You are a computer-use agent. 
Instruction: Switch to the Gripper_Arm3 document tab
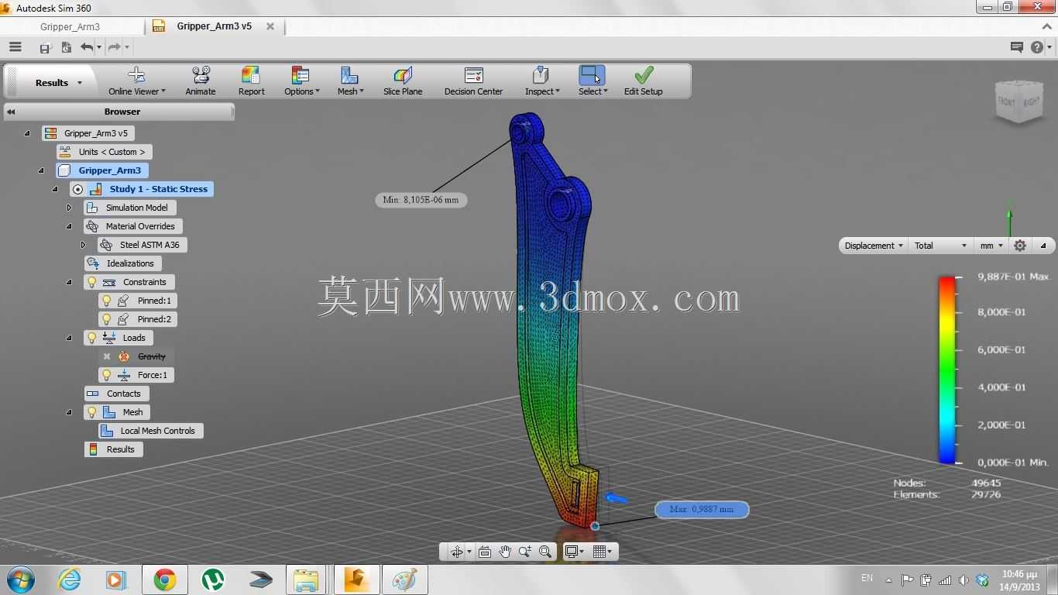point(70,26)
